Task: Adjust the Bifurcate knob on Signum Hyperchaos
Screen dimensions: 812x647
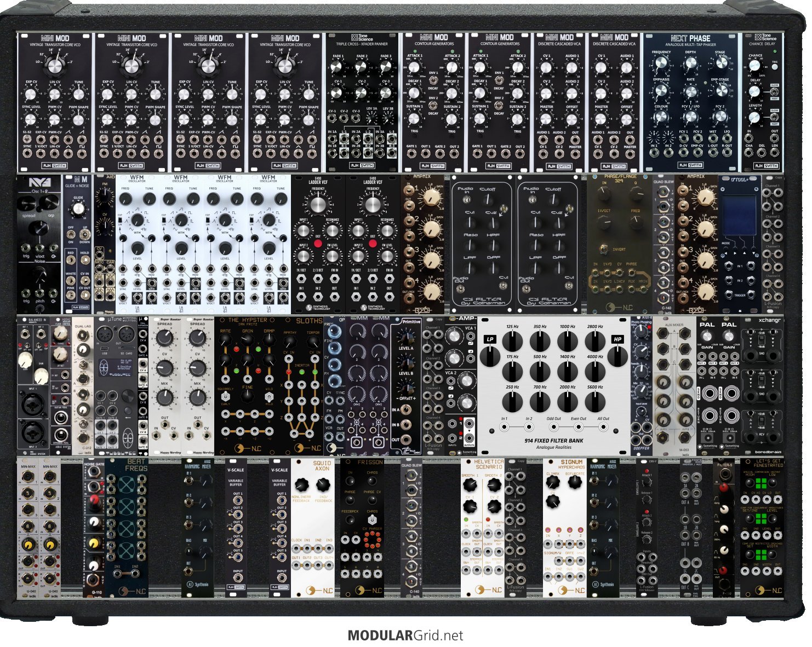Action: coord(576,483)
